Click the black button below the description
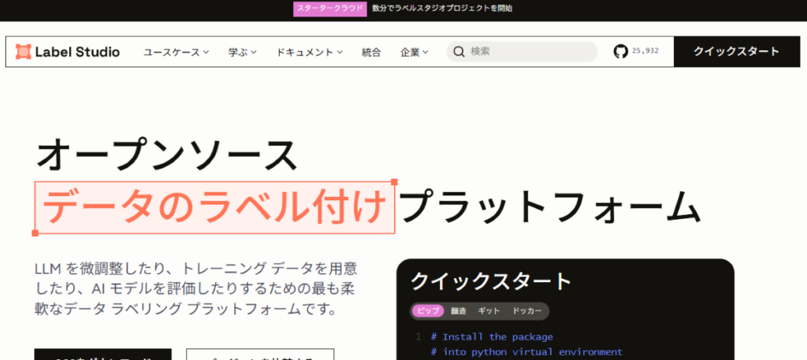Screen dimensions: 807x360 click(102, 355)
